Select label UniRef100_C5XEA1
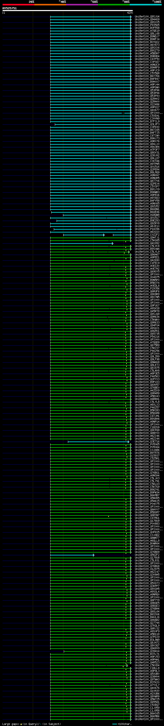This screenshot has width=164, height=726. (147, 116)
